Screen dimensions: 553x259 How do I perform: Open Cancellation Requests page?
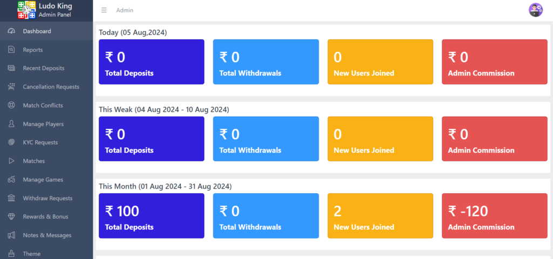click(x=46, y=87)
